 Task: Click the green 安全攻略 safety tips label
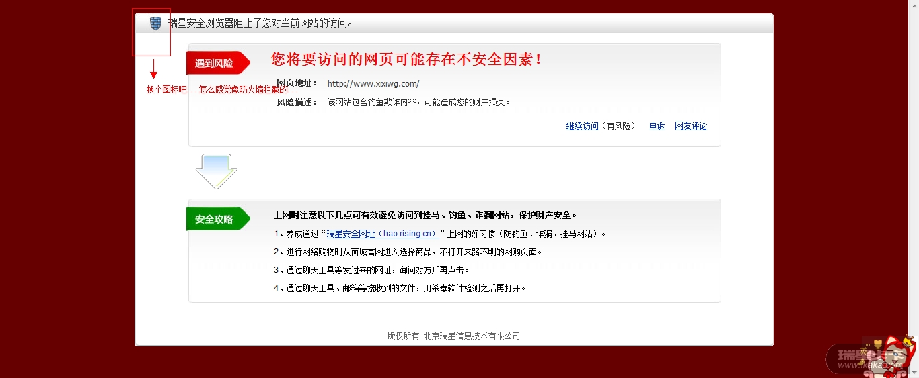click(217, 219)
